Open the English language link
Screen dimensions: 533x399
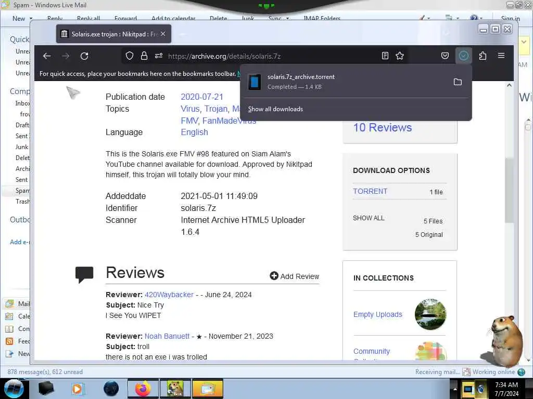point(195,132)
